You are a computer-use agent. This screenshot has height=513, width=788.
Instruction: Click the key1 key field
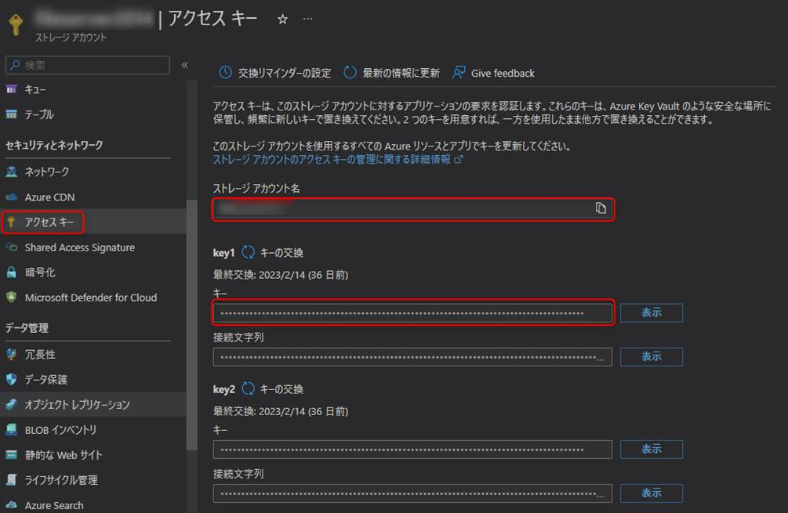[x=412, y=313]
